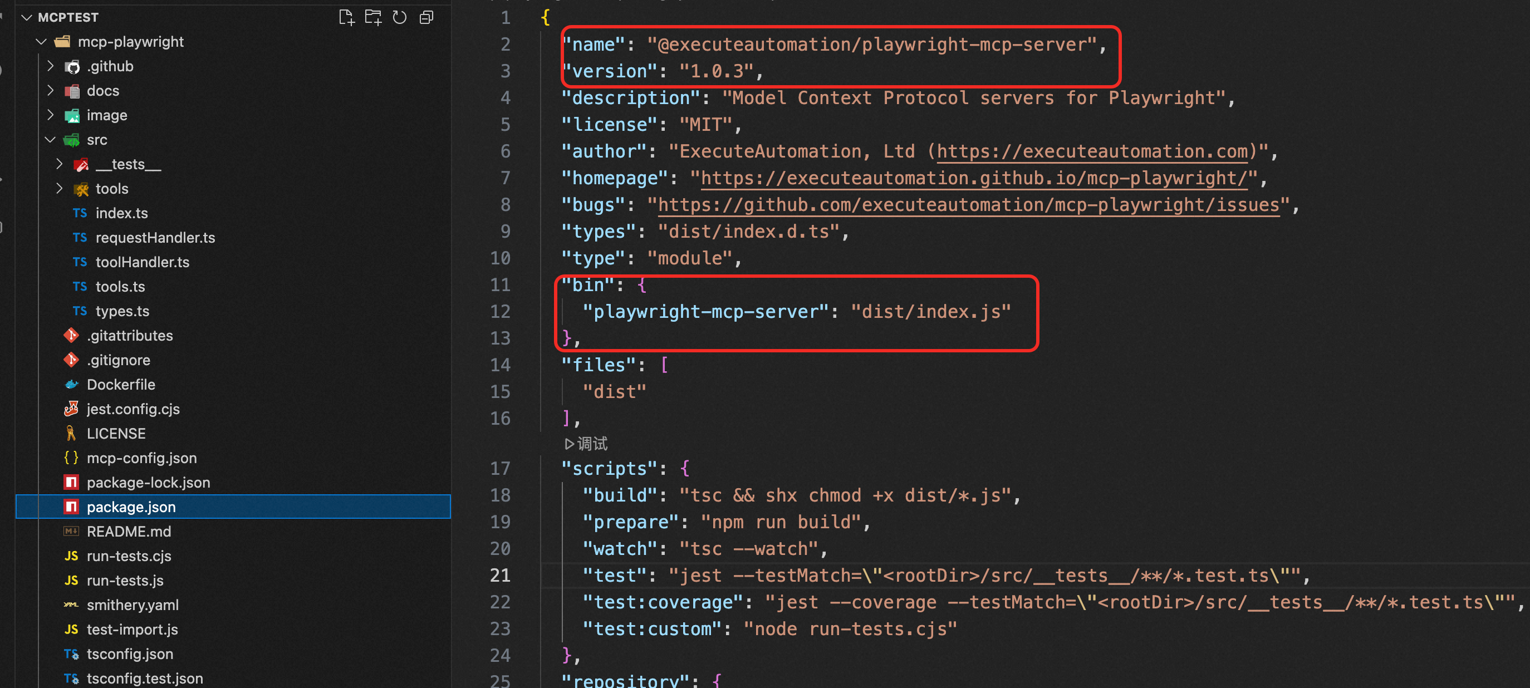Collapse the mcp-playwright folder
This screenshot has height=688, width=1530.
(41, 42)
